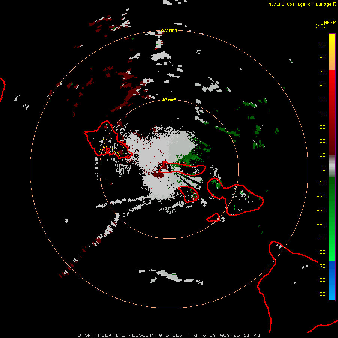Screen dimensions: 338x338
Task: Click the -50 value on the velocity scale
Action: click(x=321, y=238)
